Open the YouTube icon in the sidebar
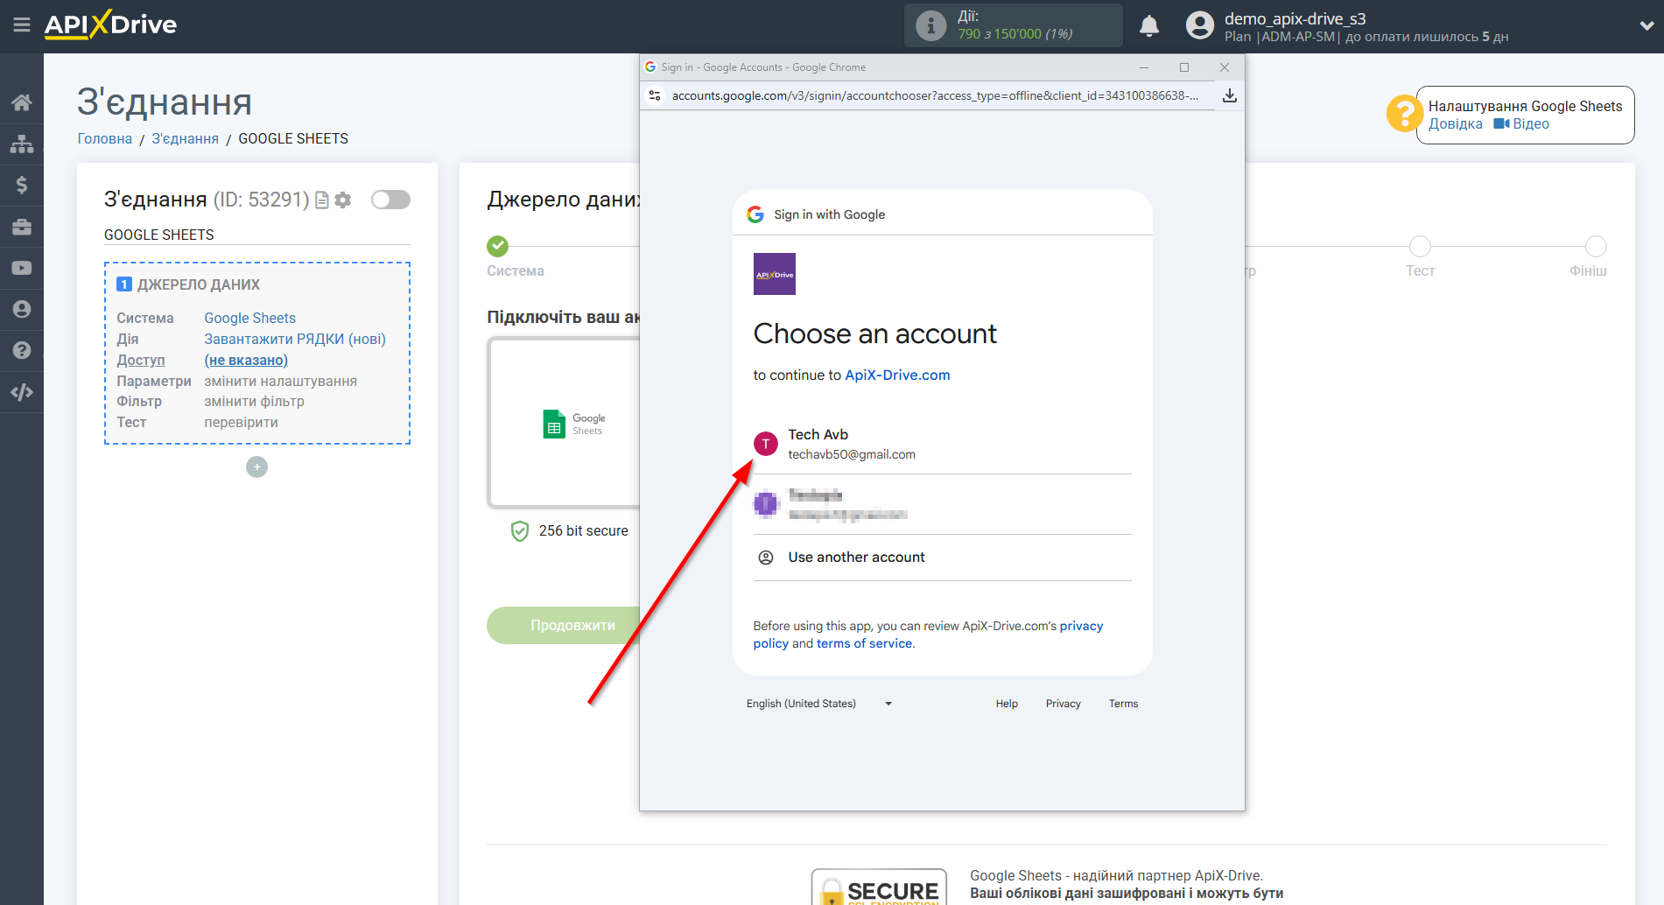The width and height of the screenshot is (1664, 905). (x=22, y=267)
